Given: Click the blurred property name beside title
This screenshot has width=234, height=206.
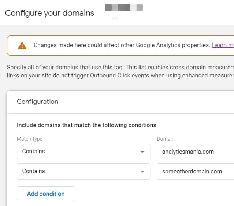Looking at the screenshot, I should tap(124, 7).
